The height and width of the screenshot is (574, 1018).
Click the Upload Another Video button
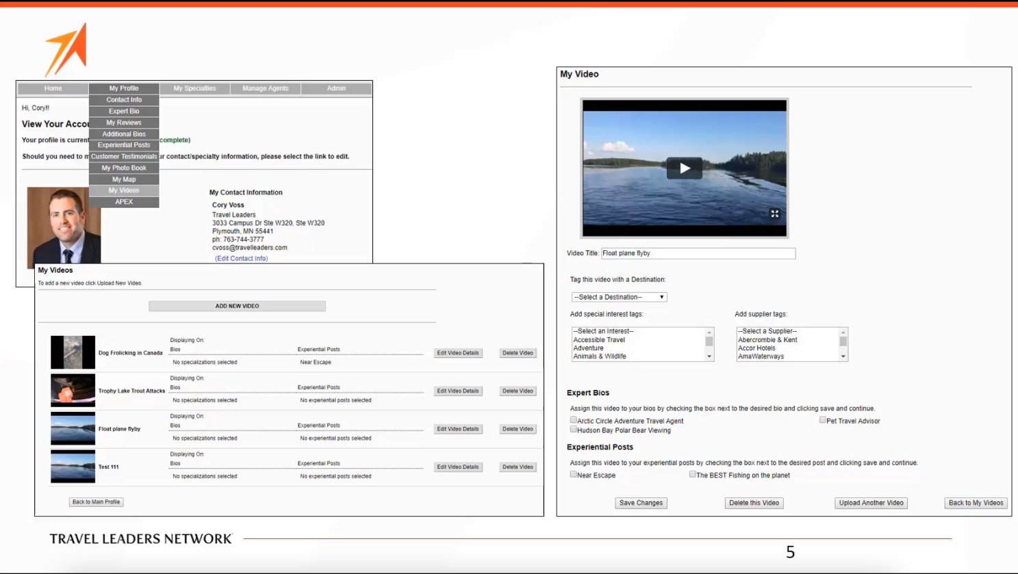pos(871,503)
